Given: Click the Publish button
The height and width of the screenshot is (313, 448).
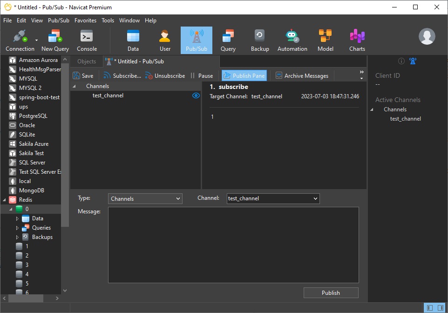Looking at the screenshot, I should click(331, 293).
